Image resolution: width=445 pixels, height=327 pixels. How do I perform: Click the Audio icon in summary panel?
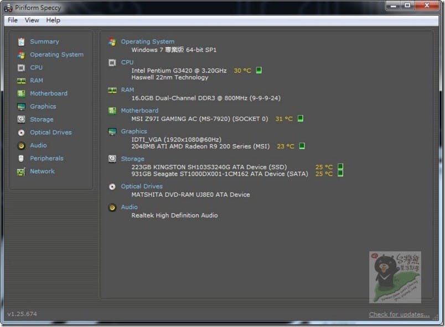112,208
